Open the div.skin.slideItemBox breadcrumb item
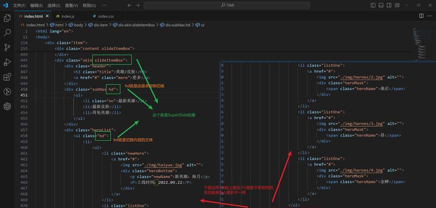 coord(134,25)
